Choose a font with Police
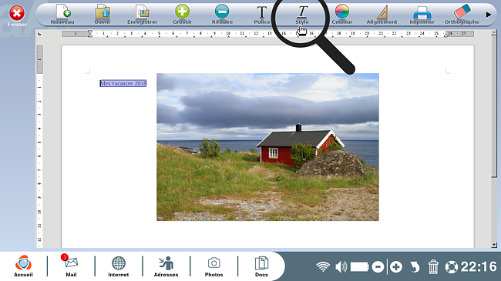Viewport: 501px width, 281px height. point(262,15)
